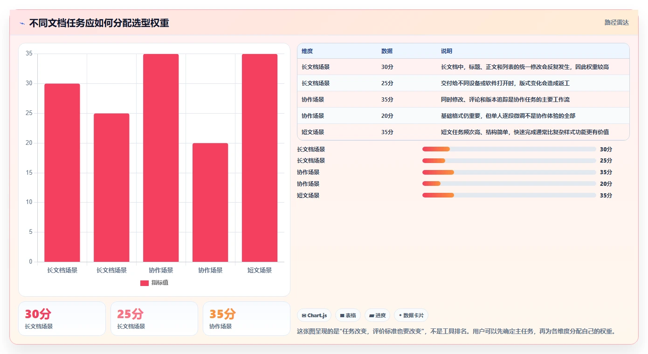Click the 协作场景 progress bar at 20分

(509, 184)
